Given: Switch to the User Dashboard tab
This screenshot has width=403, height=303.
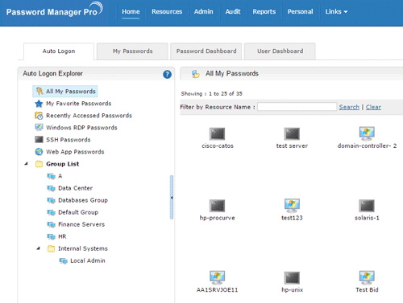Looking at the screenshot, I should coord(280,51).
